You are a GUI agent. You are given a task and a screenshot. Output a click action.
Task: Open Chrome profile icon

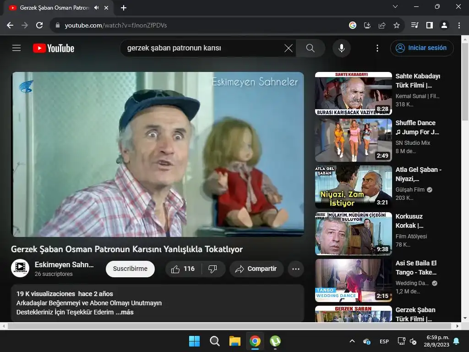(x=444, y=26)
